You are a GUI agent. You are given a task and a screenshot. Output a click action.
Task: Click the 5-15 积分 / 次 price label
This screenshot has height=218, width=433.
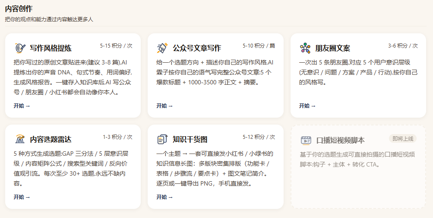coord(116,46)
